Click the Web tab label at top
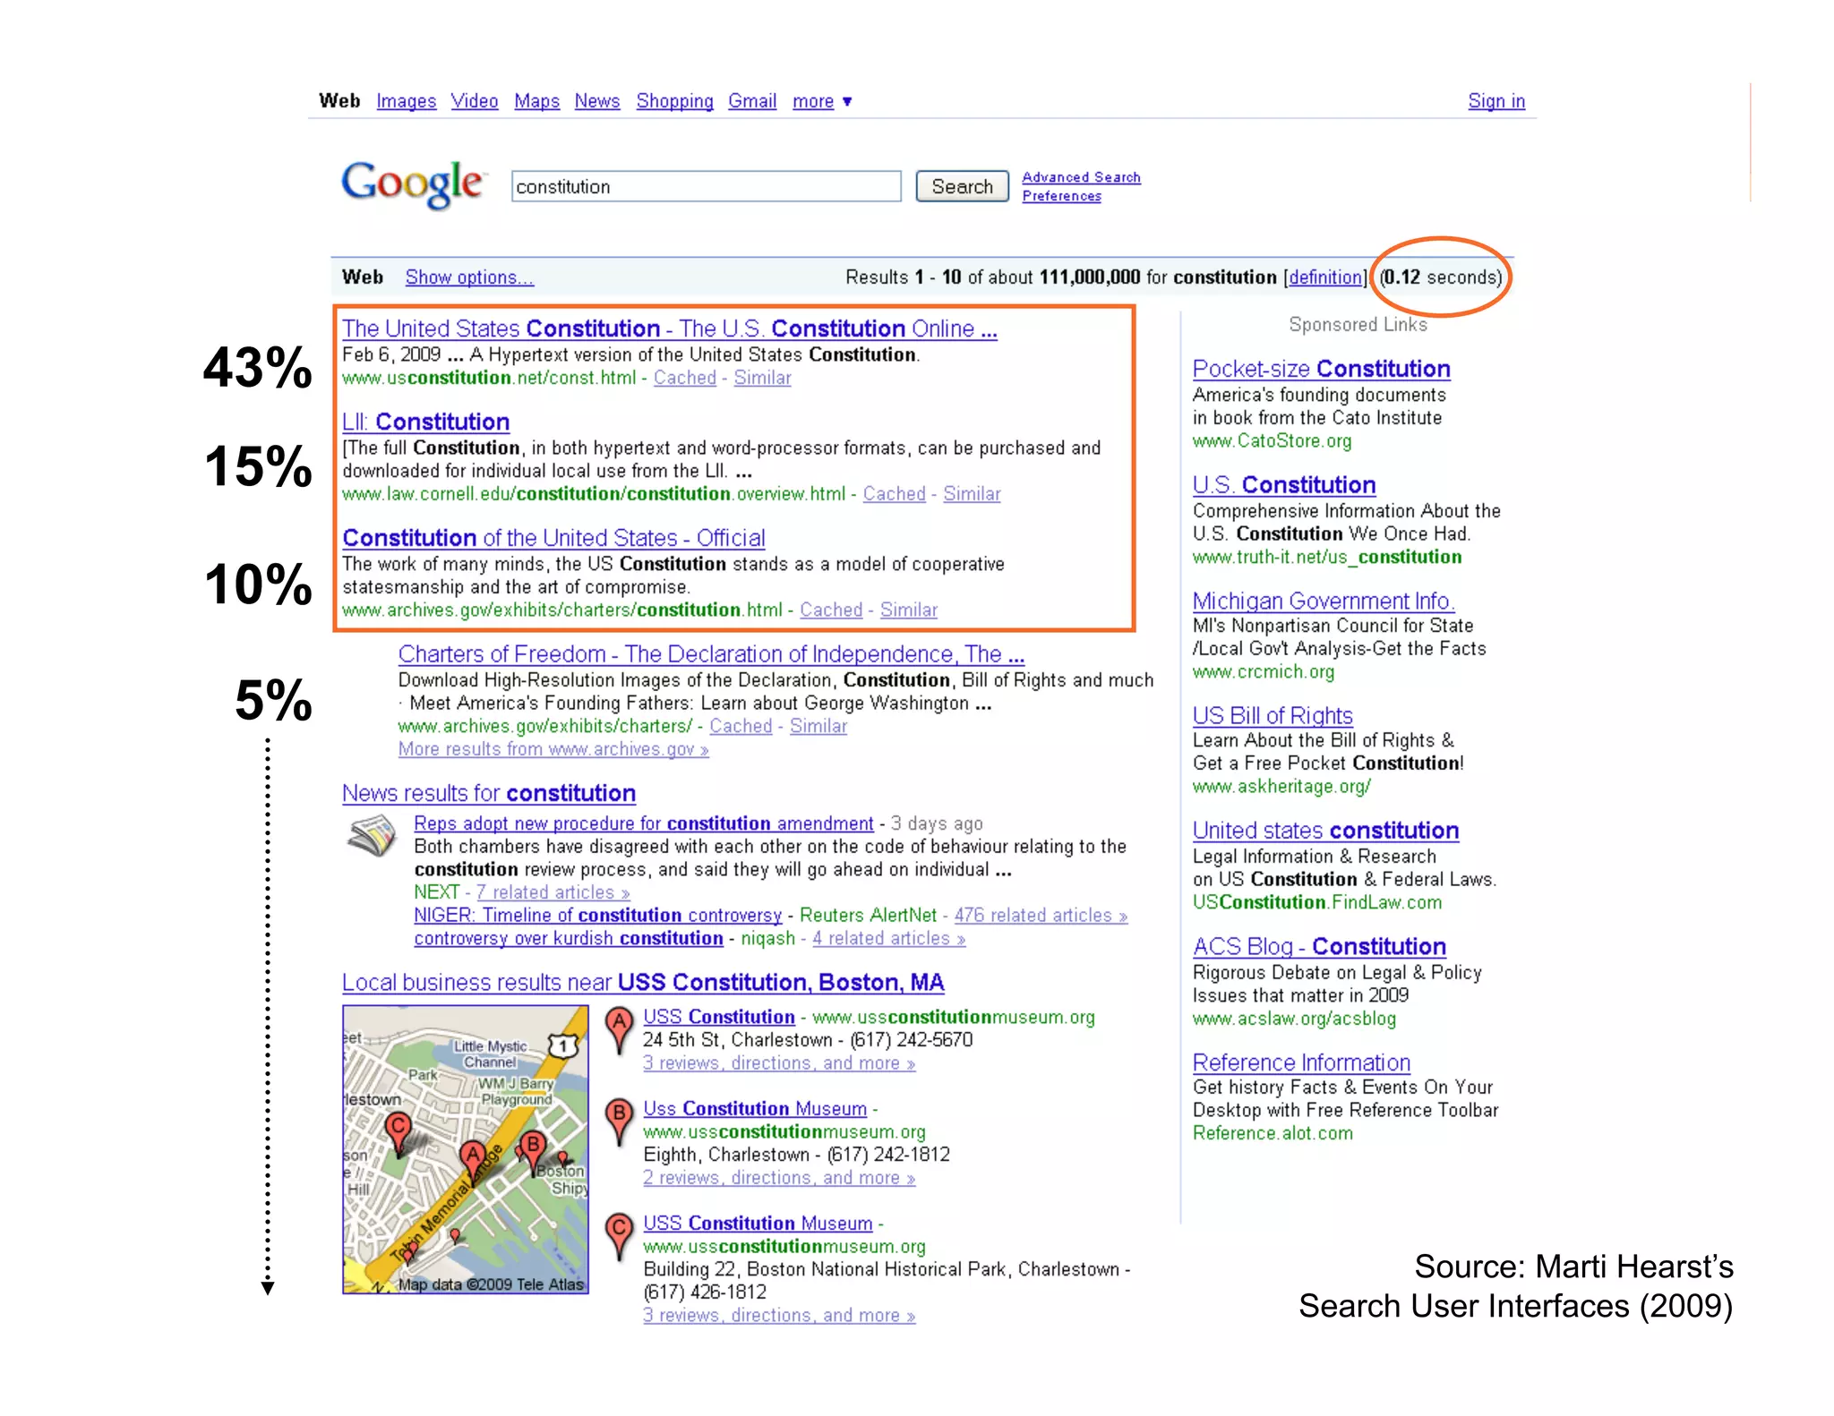Image resolution: width=1834 pixels, height=1416 pixels. [339, 101]
